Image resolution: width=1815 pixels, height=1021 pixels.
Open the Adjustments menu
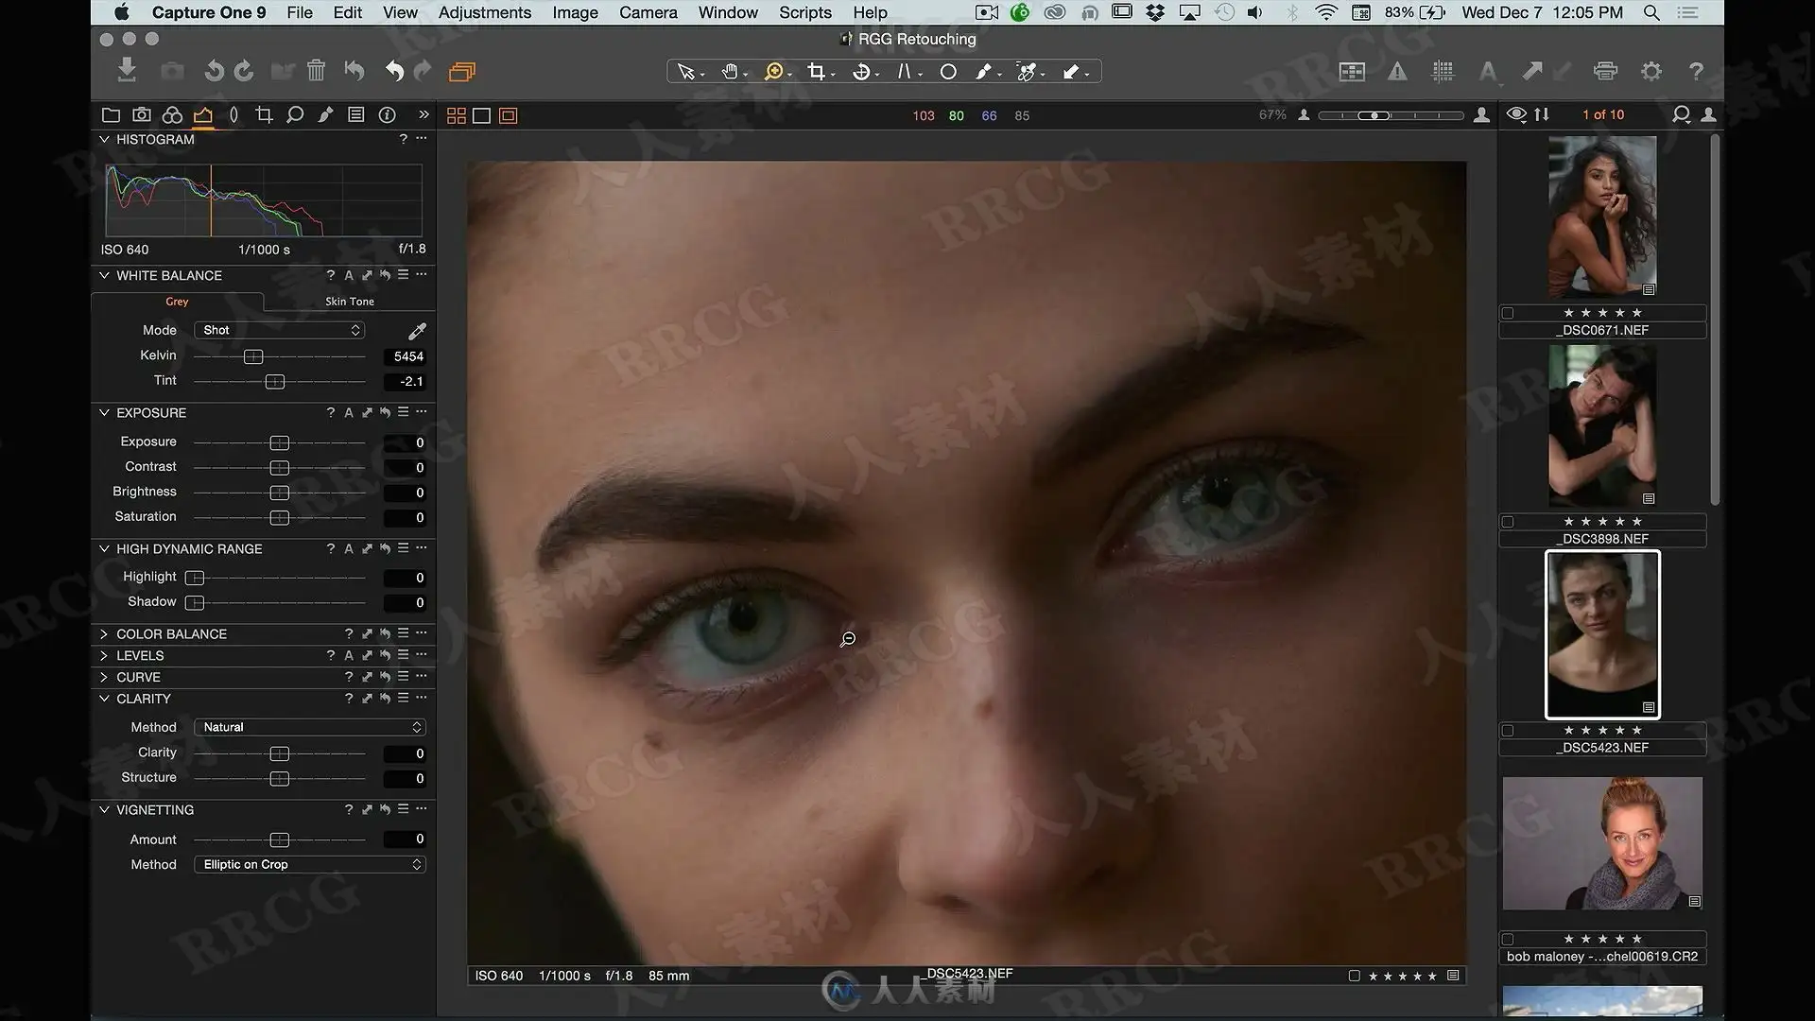[x=485, y=12]
